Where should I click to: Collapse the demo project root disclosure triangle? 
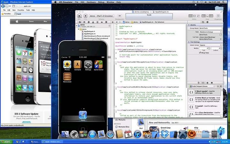(x=77, y=26)
